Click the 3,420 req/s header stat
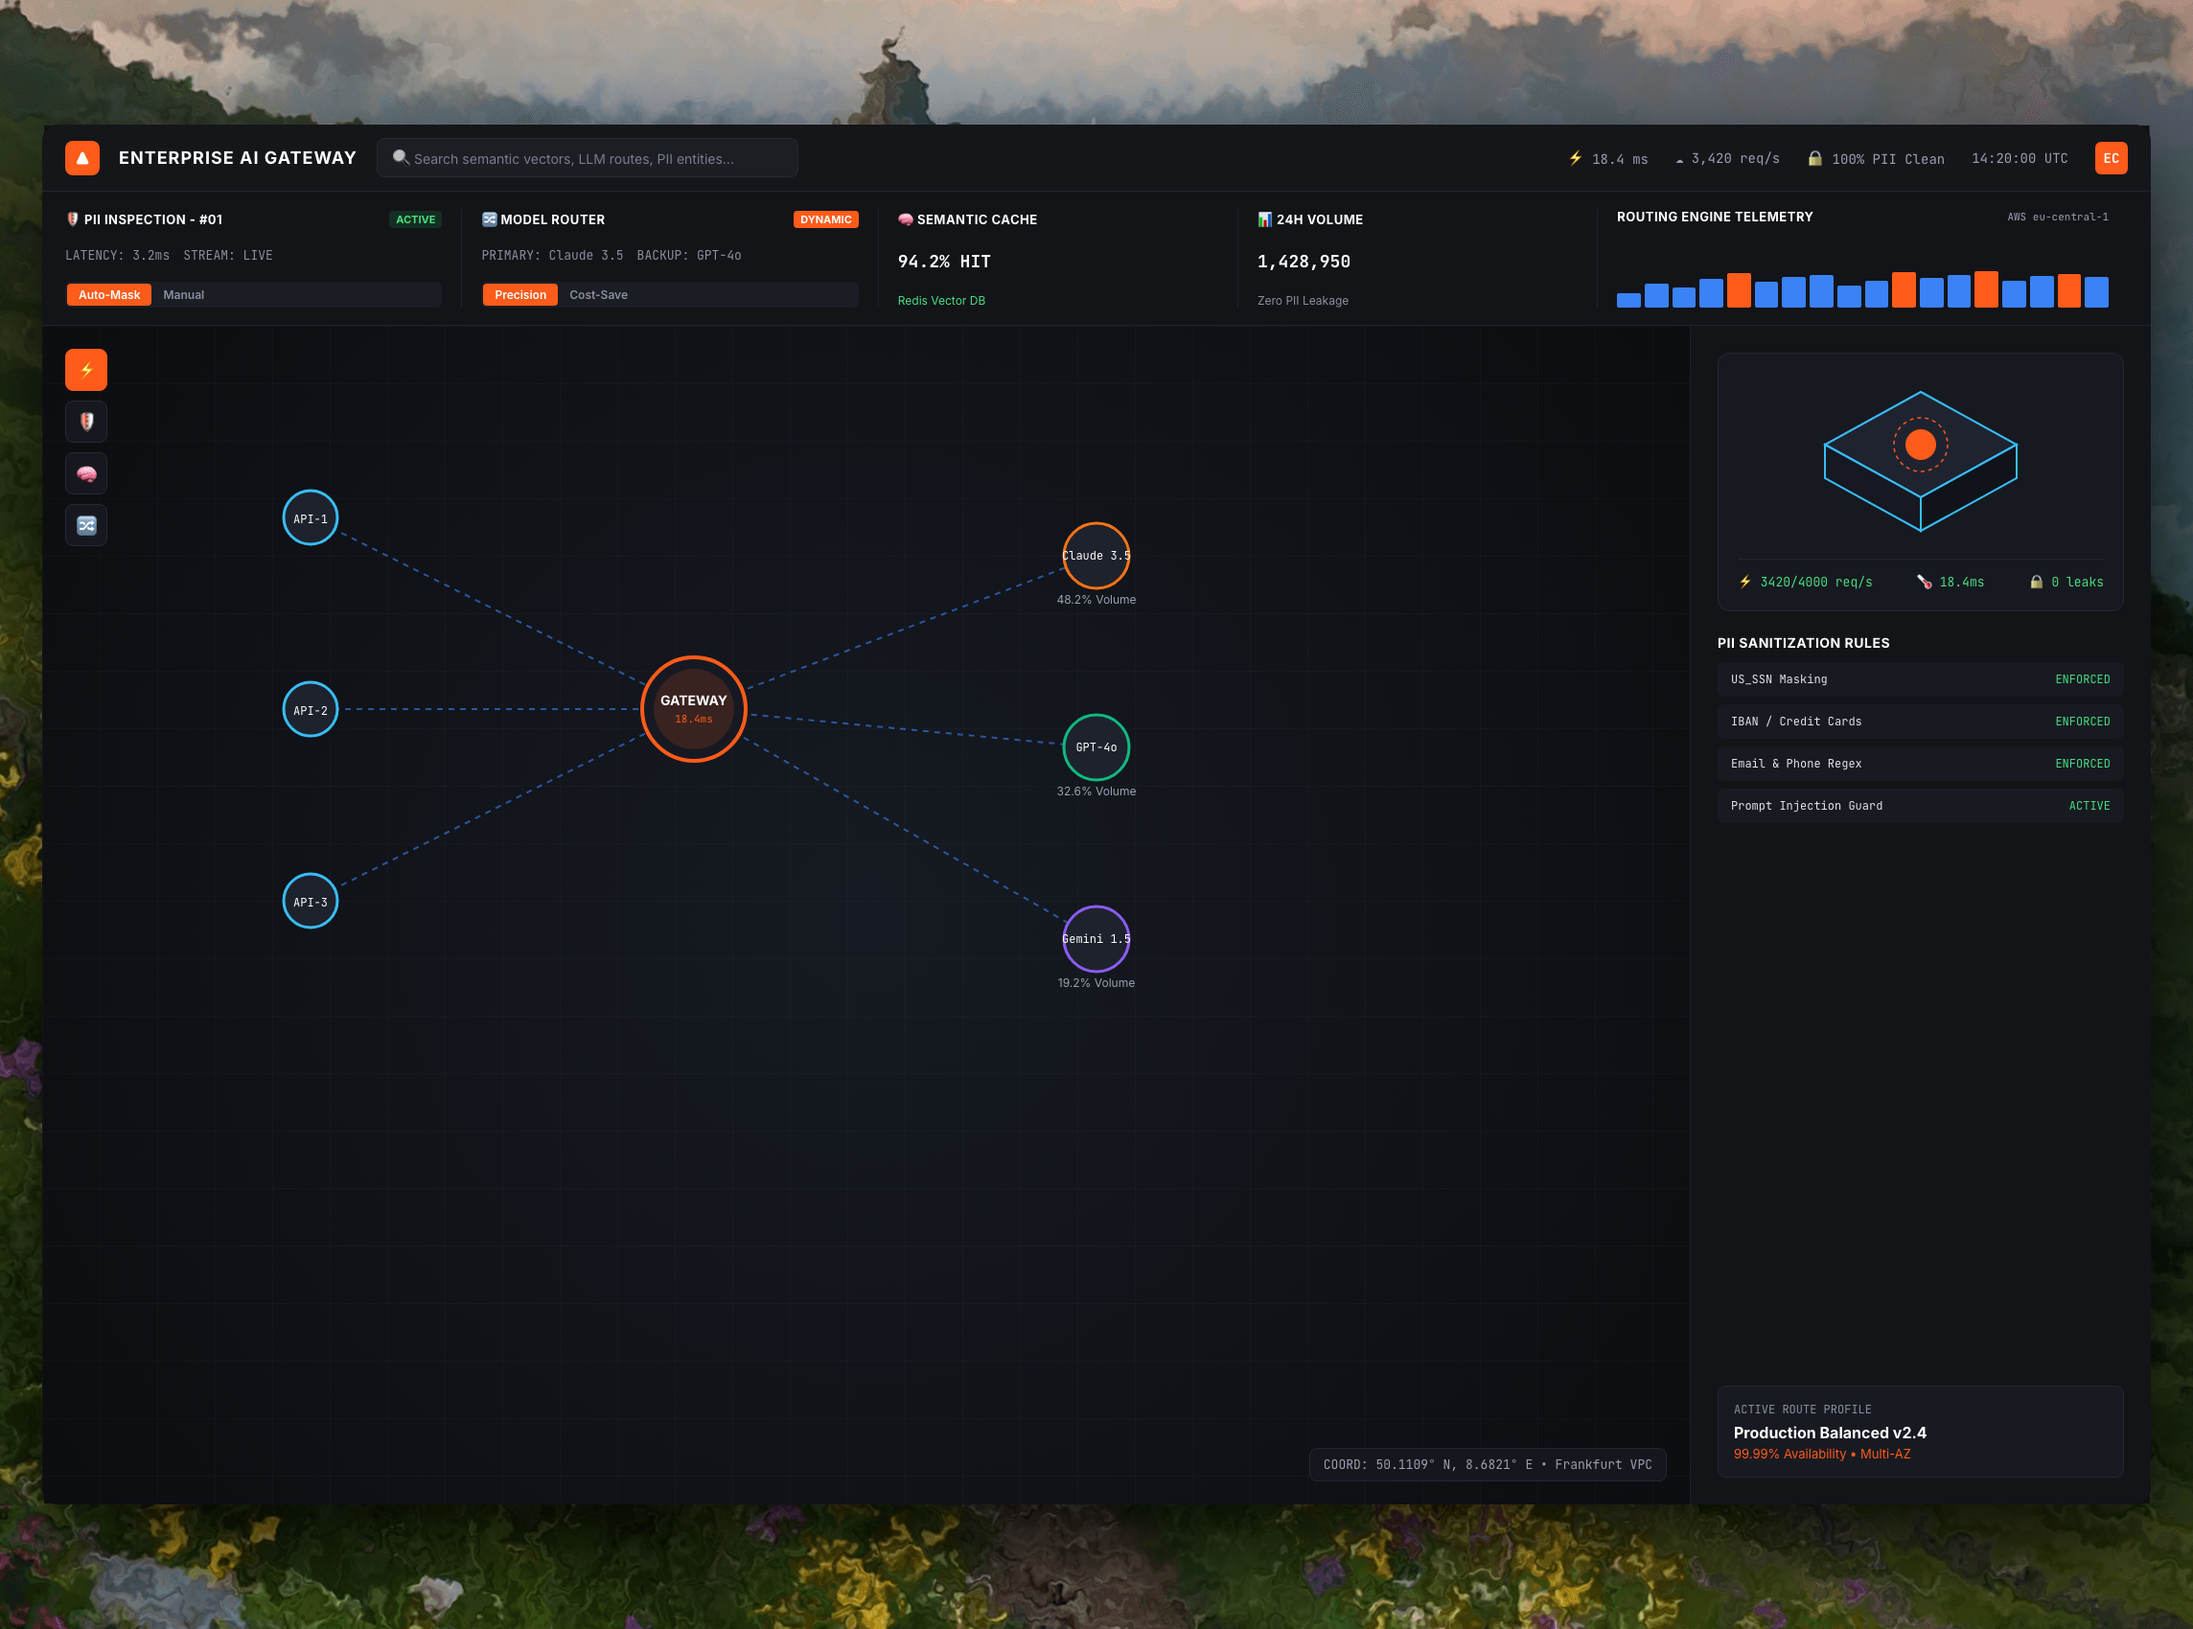 1727,158
